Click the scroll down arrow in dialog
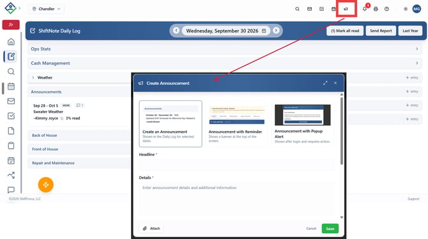The width and height of the screenshot is (428, 239). tap(342, 217)
